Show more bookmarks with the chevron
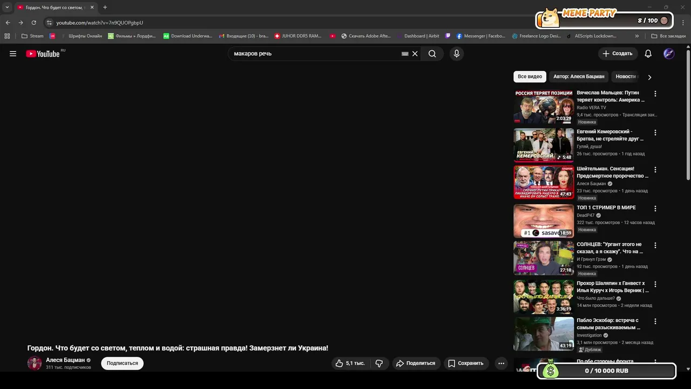The image size is (691, 389). click(x=637, y=36)
